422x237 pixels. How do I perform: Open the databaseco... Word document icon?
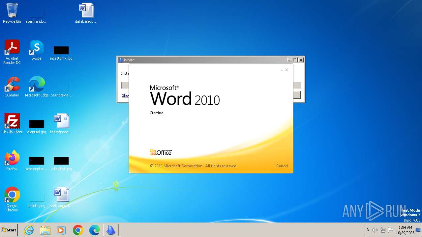(x=86, y=13)
